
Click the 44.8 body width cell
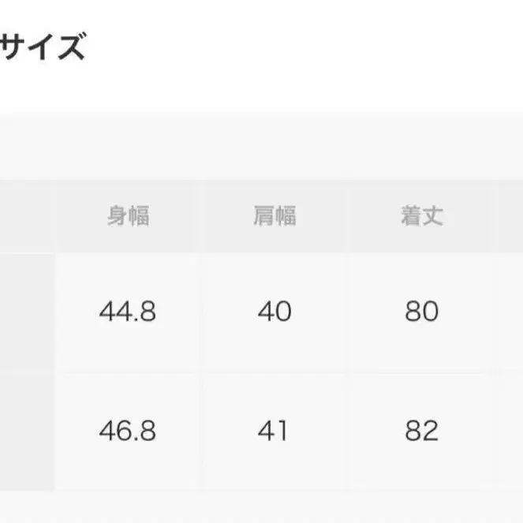pos(128,312)
